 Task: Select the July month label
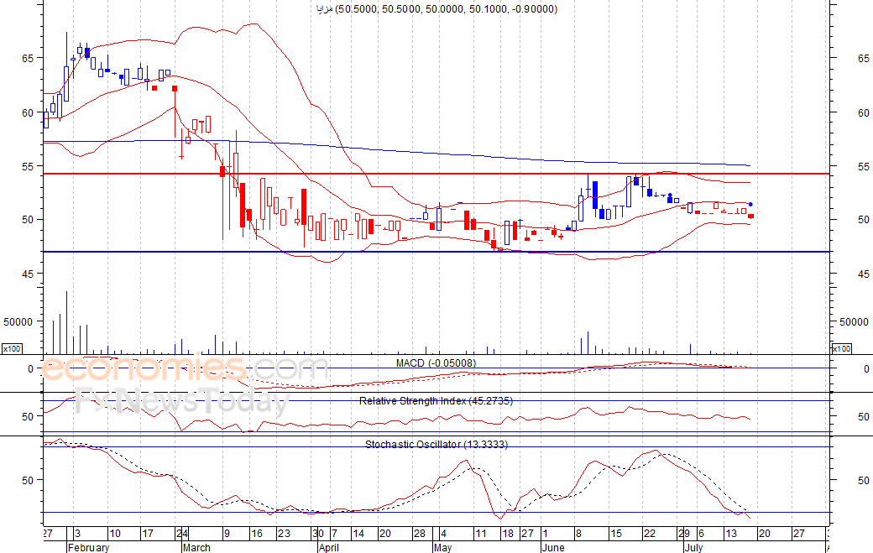pos(693,547)
